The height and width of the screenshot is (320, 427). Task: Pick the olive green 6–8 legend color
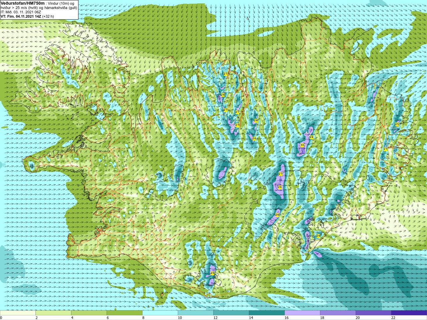click(124, 313)
